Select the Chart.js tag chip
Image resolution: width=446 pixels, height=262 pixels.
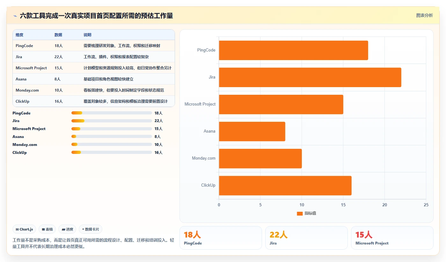pos(24,229)
